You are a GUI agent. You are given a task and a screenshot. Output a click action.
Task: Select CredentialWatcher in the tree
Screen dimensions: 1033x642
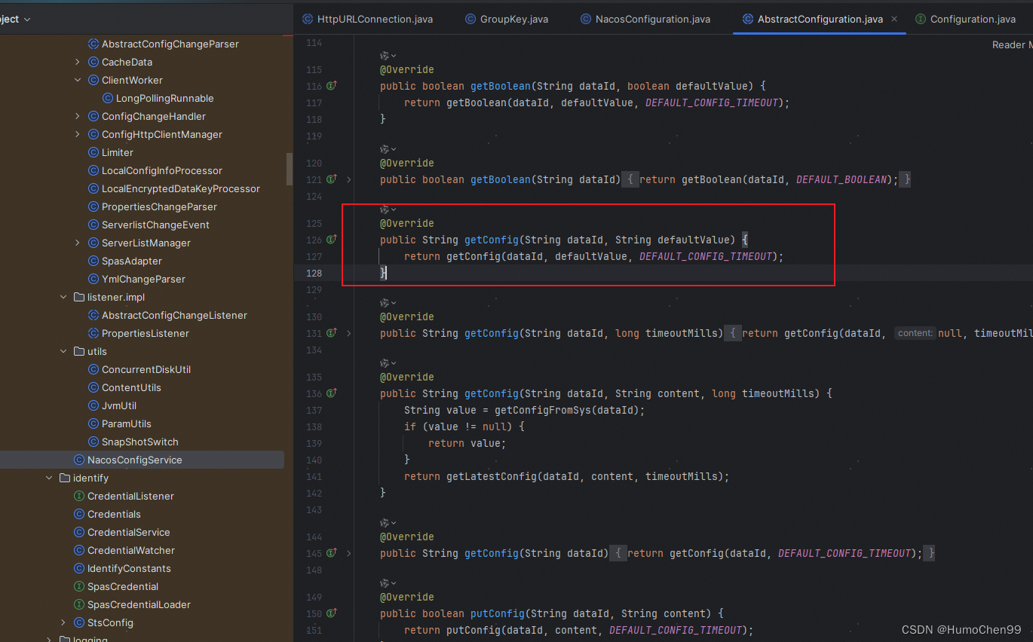(x=131, y=551)
